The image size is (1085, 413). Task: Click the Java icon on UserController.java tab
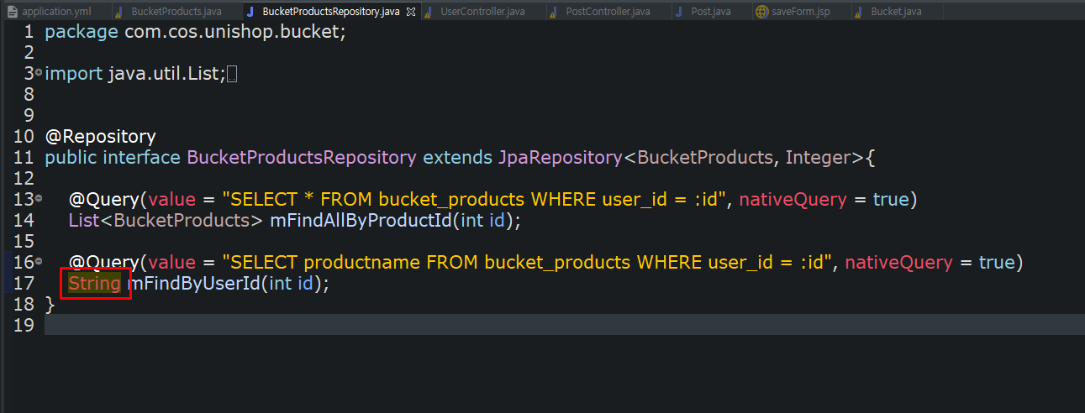coord(429,12)
